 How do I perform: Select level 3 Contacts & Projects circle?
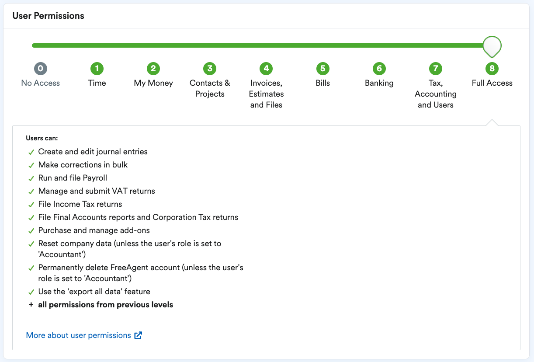pyautogui.click(x=210, y=69)
